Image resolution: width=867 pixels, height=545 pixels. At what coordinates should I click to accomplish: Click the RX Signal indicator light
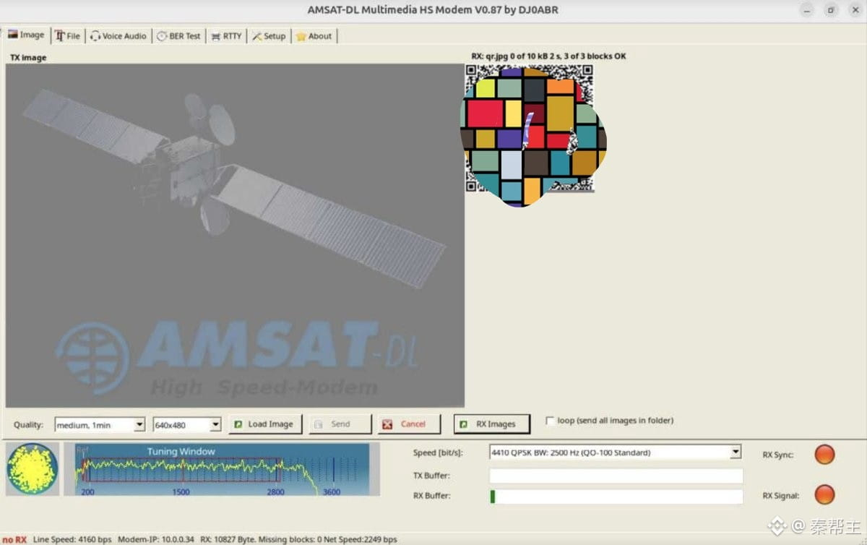pyautogui.click(x=824, y=495)
